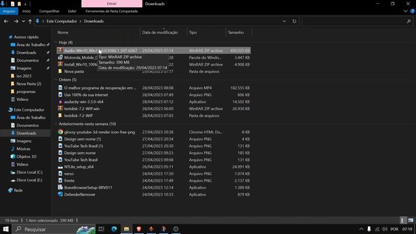Viewport: 416px width, 234px height.
Task: Collapse the Ontem (5) group
Action: [56, 79]
